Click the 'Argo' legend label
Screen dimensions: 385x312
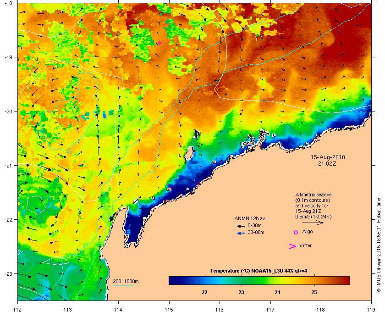point(308,232)
